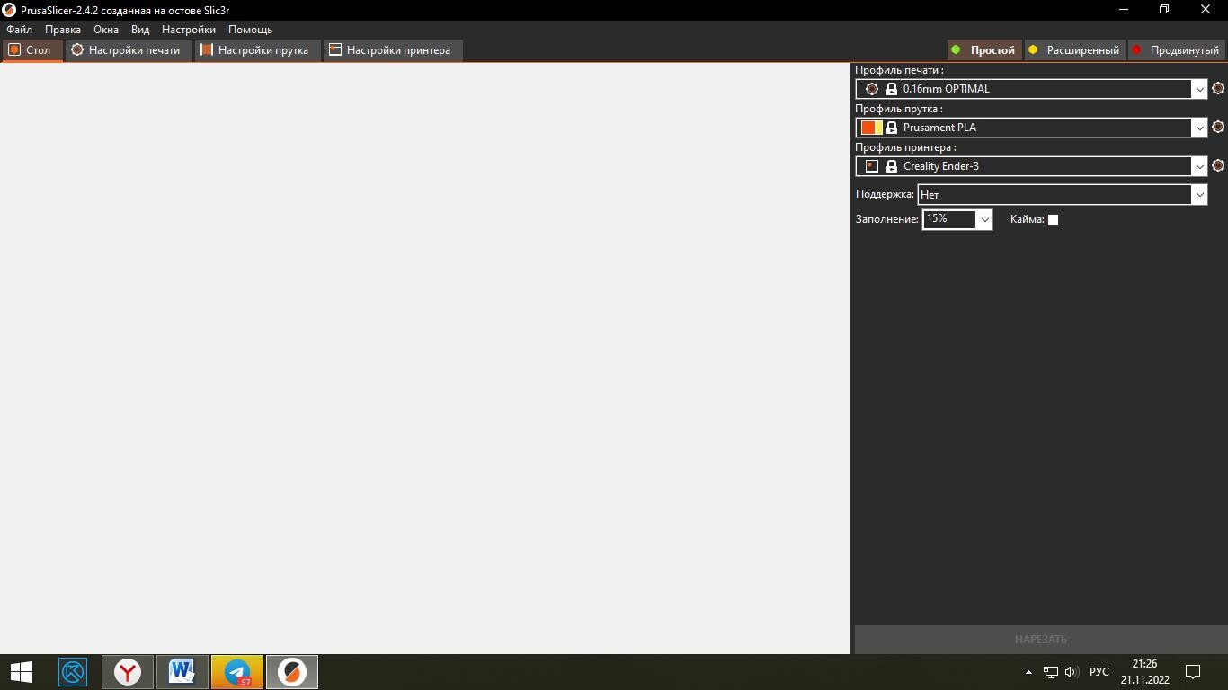This screenshot has width=1228, height=690.
Task: Switch to the Стол tab
Action: [x=31, y=50]
